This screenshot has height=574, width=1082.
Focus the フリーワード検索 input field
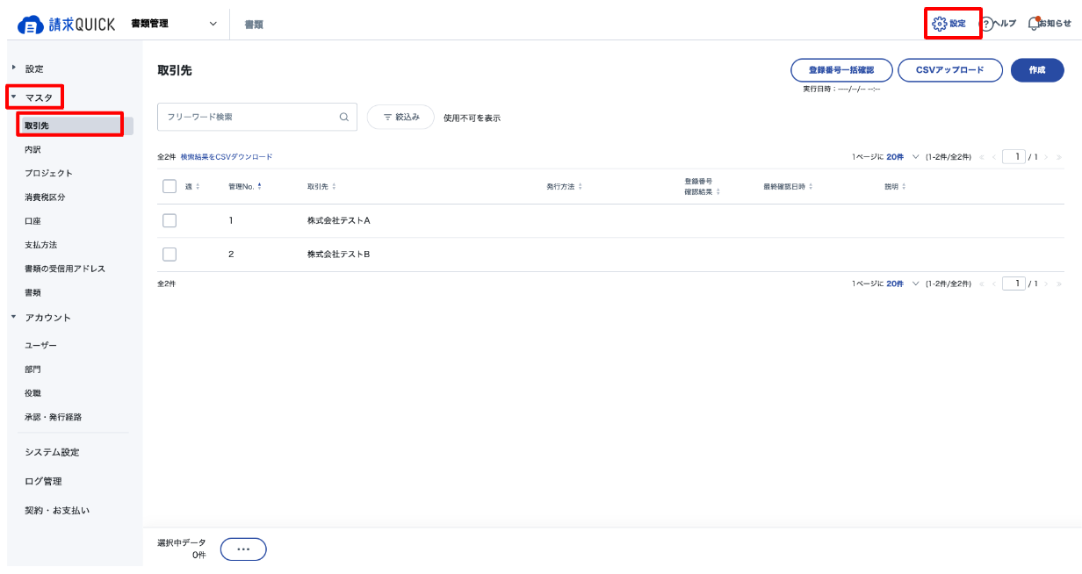point(250,117)
